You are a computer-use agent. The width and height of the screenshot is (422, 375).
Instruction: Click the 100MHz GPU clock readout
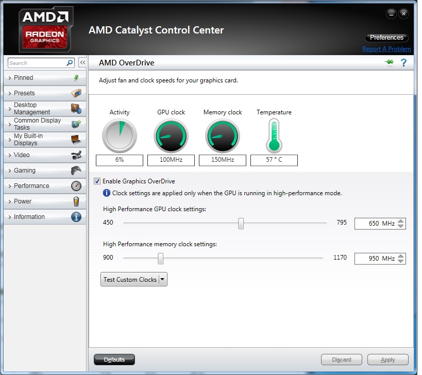pos(171,160)
